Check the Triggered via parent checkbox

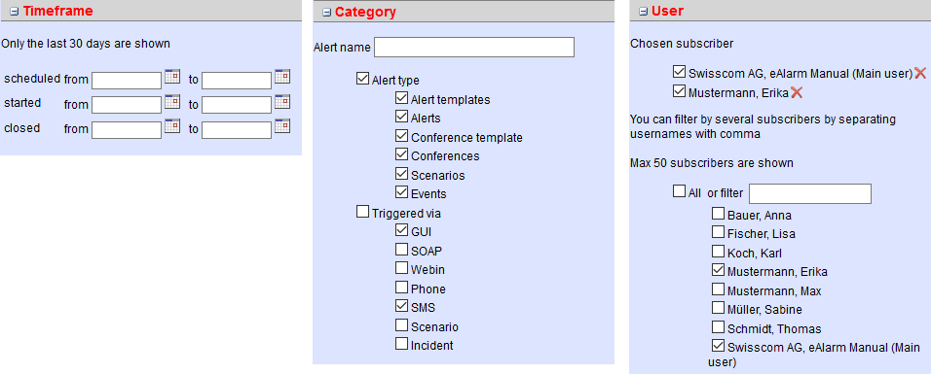click(362, 212)
